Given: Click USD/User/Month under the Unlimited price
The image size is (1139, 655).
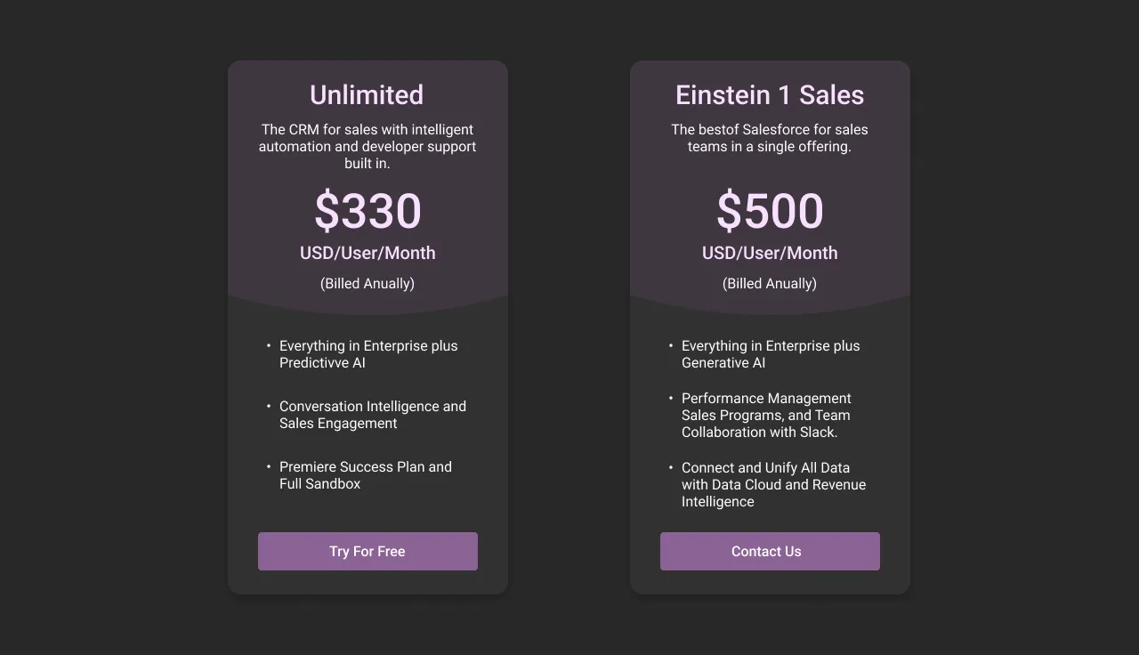Looking at the screenshot, I should tap(367, 253).
